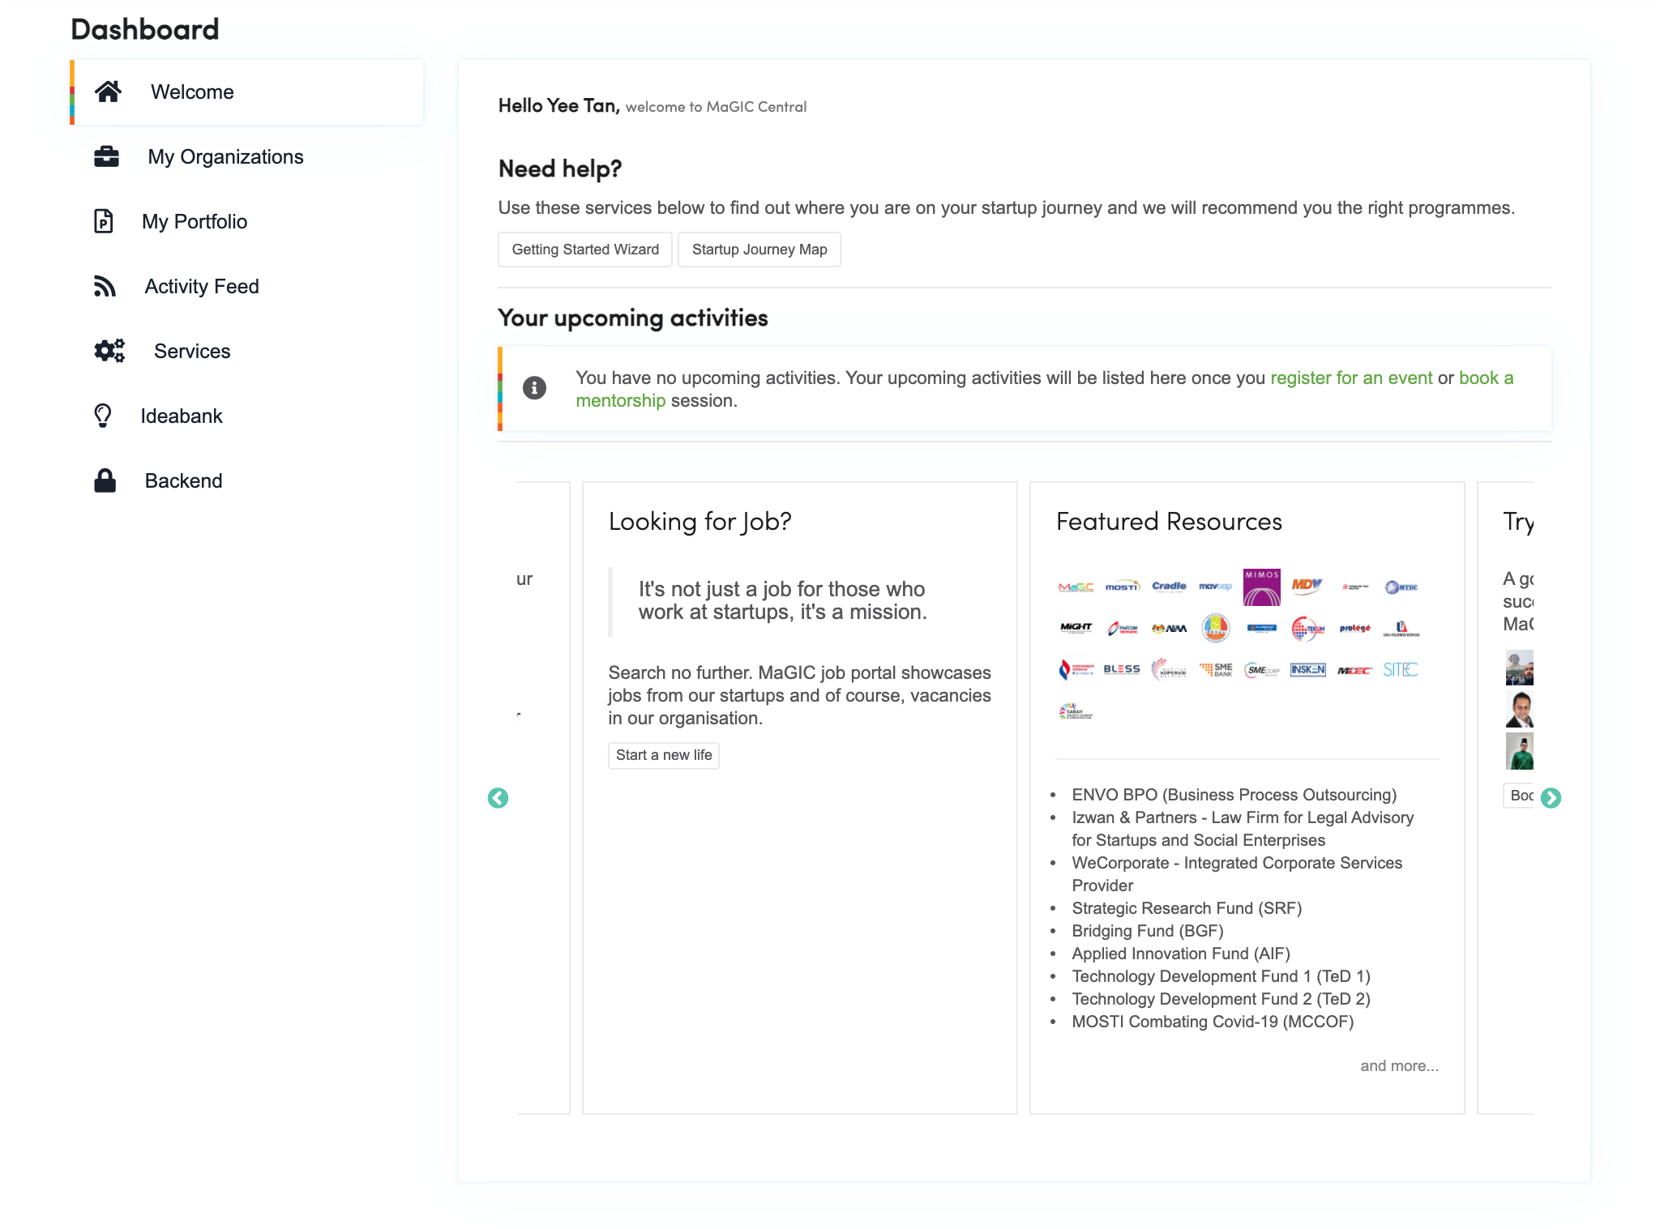Screen dimensions: 1660x1229
Task: Click the MTDC logo
Action: pyautogui.click(x=1401, y=587)
